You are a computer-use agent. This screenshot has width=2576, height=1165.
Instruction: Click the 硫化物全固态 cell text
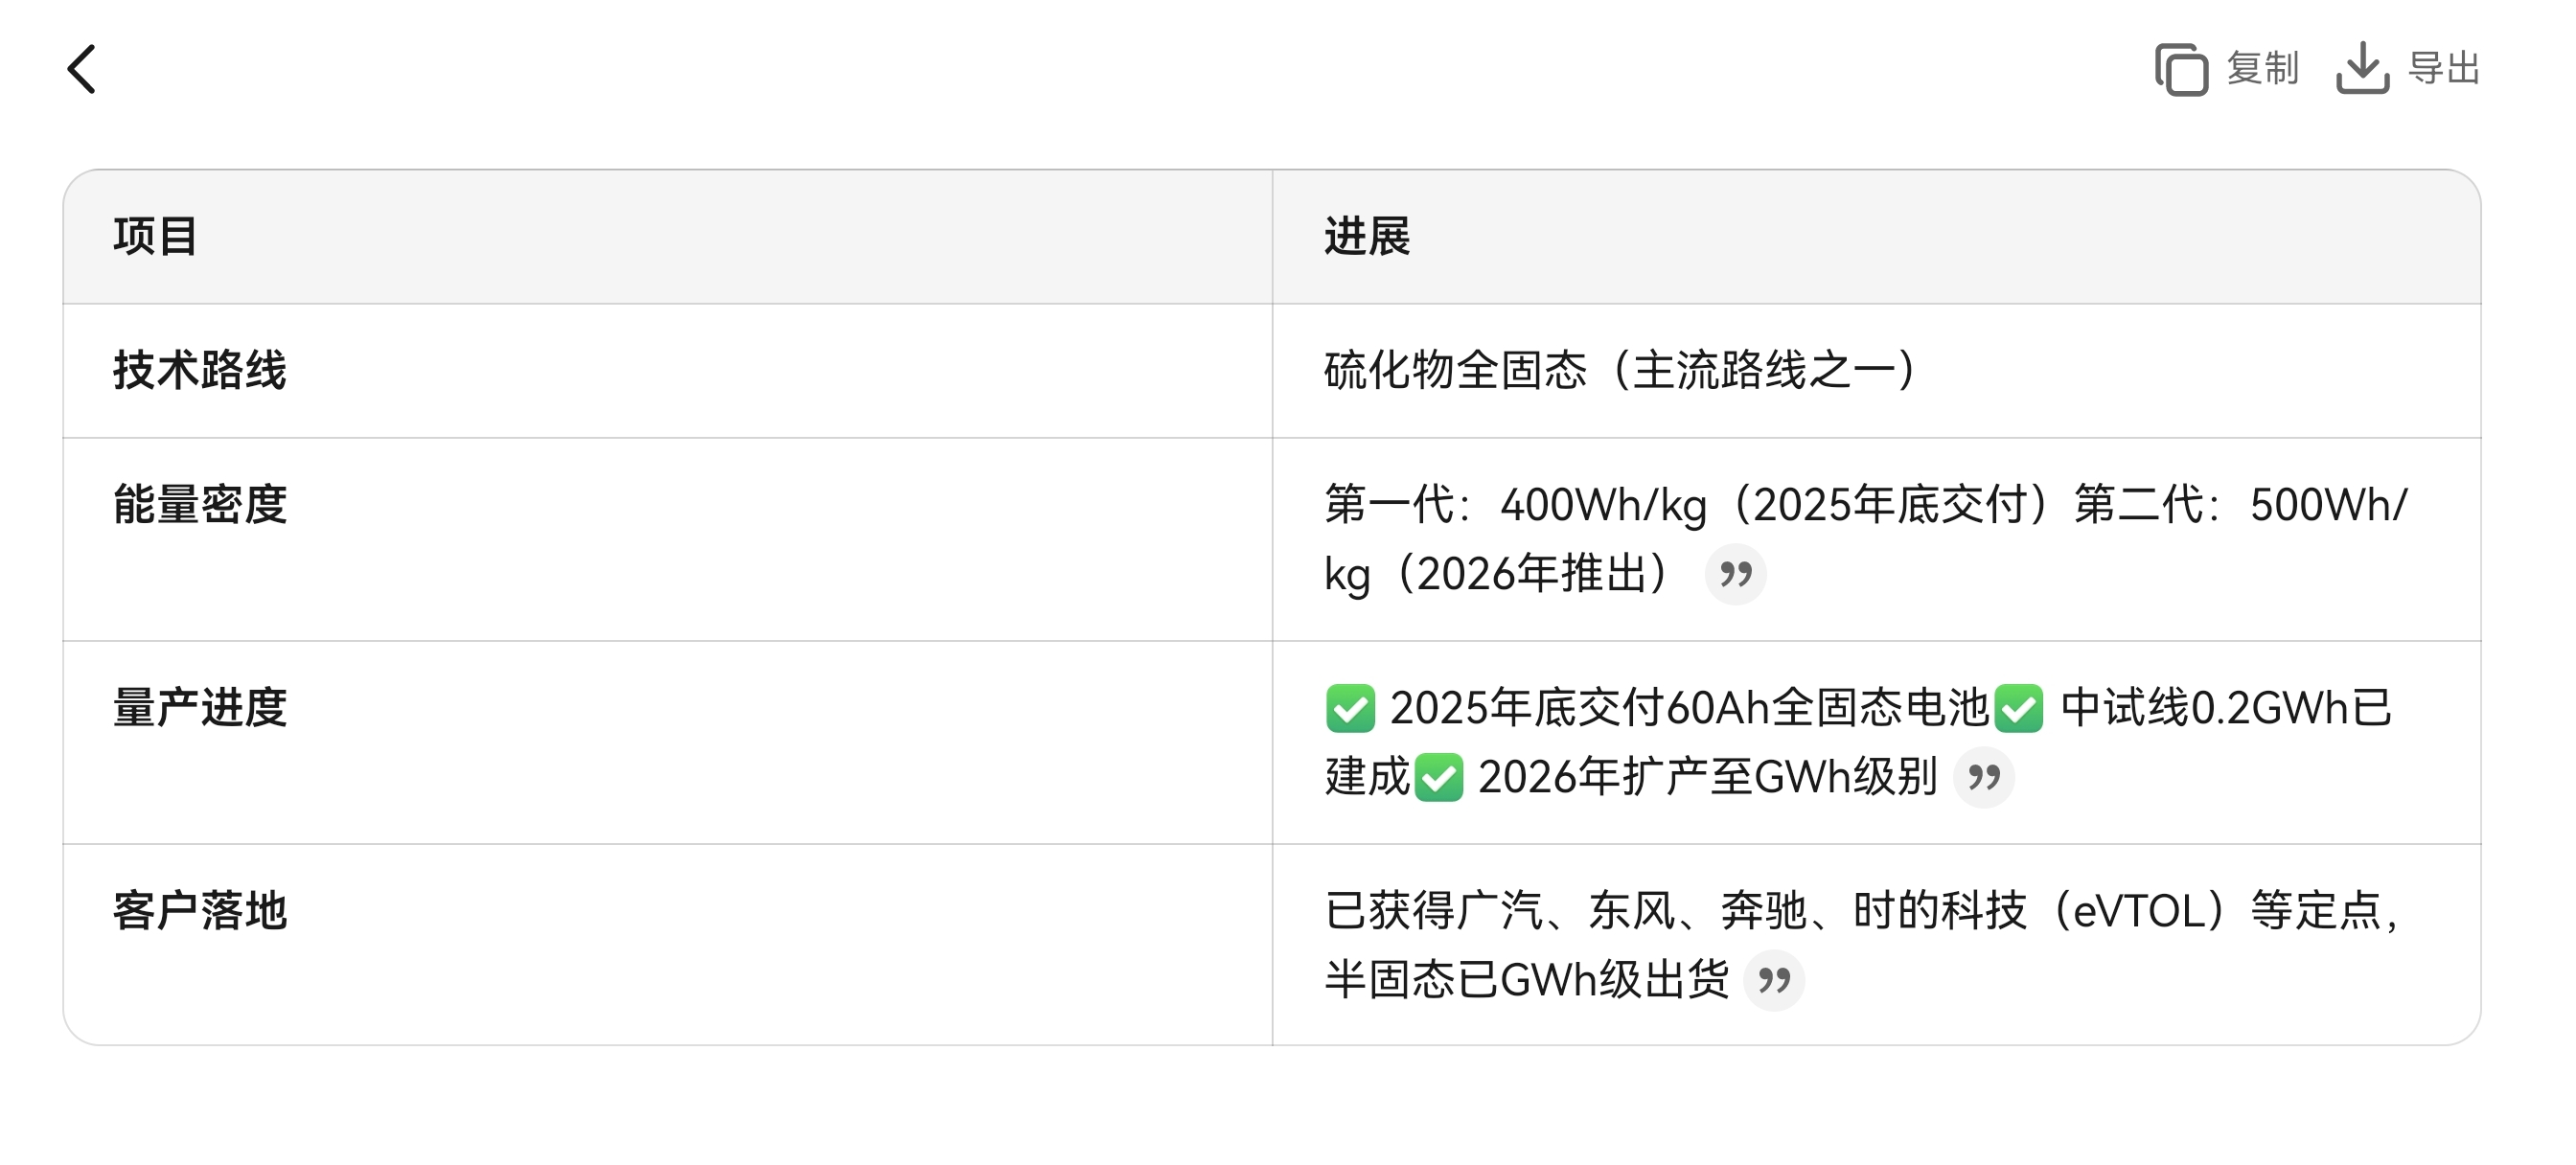click(x=1455, y=370)
